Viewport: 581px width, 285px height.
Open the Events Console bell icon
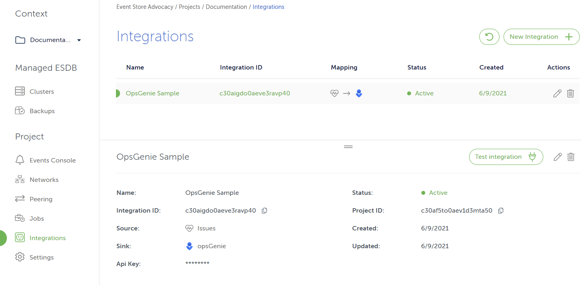[x=19, y=160]
